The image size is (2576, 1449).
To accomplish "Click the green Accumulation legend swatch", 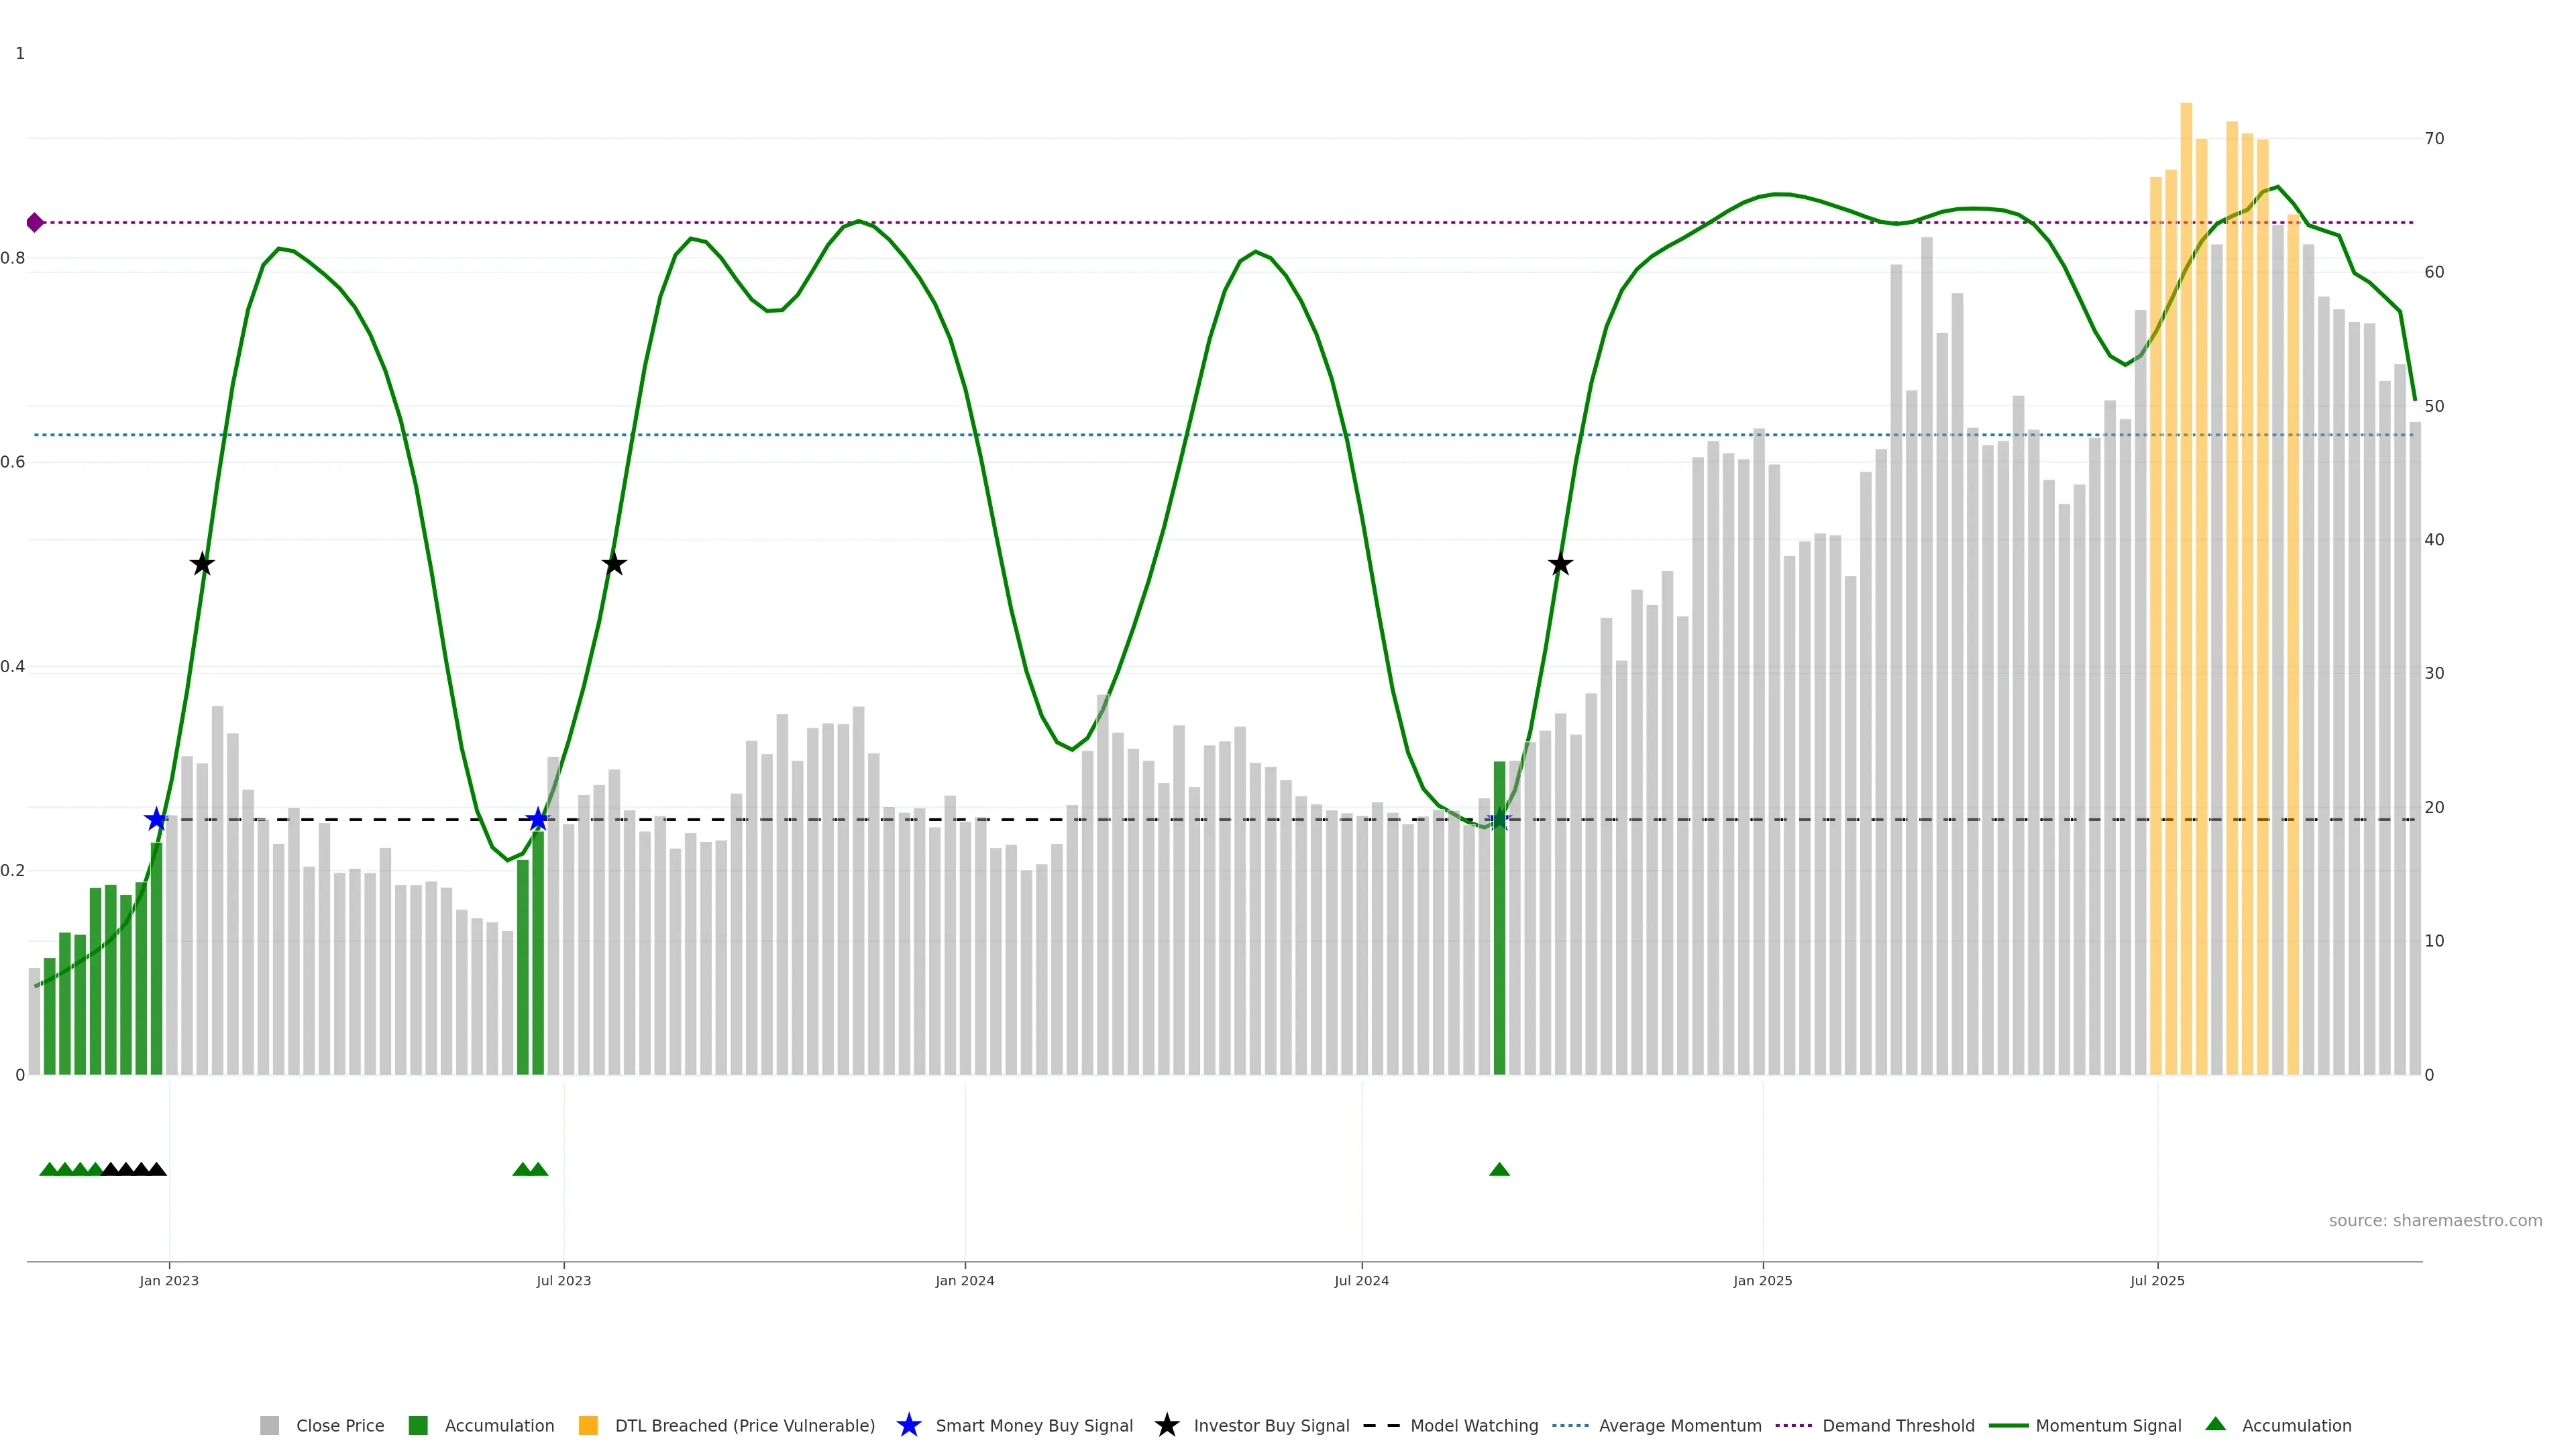I will click(418, 1425).
